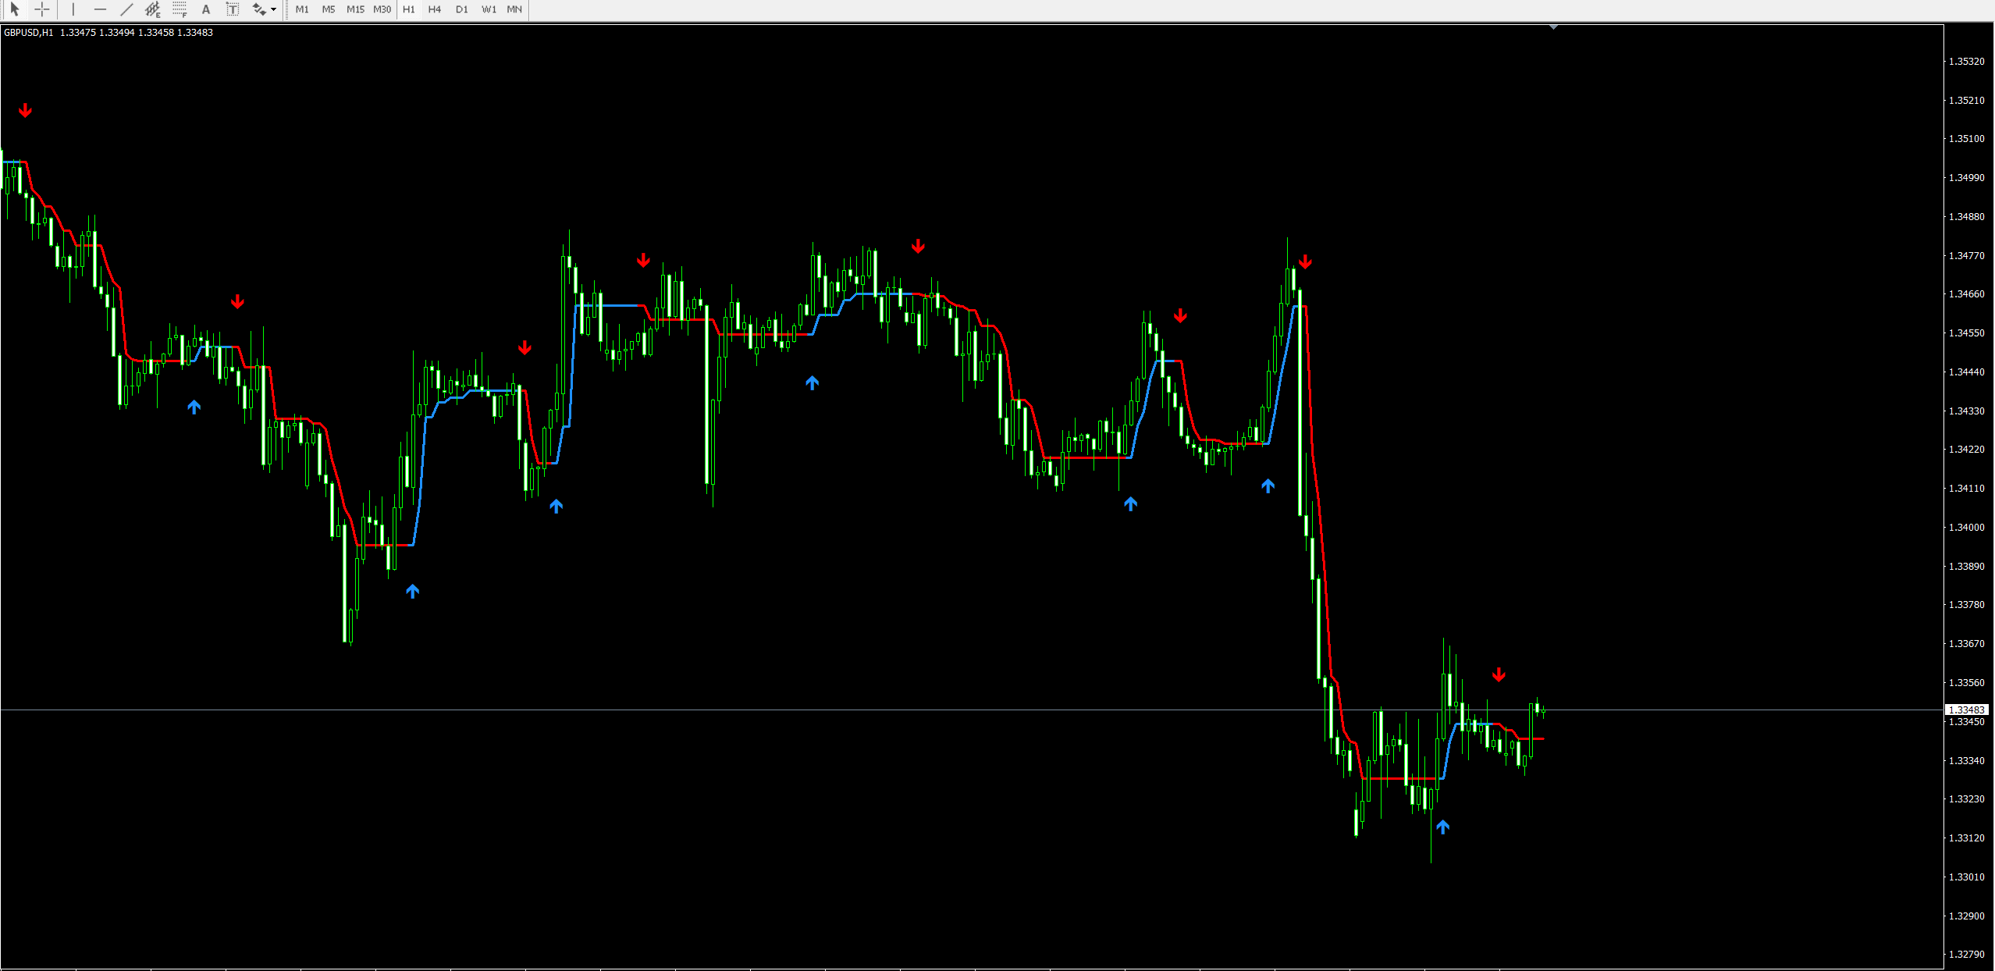Click the 1.34660 price scale label
The width and height of the screenshot is (1995, 971).
(1966, 294)
